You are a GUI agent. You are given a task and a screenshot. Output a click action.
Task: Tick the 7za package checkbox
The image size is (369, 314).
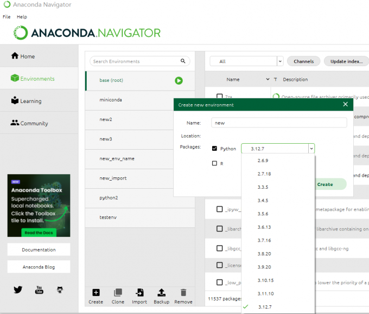tap(219, 96)
